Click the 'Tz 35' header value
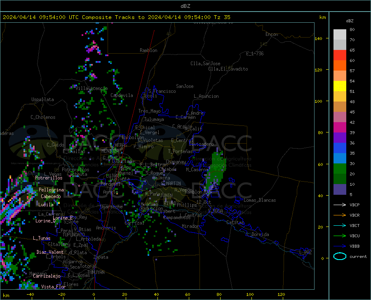The height and width of the screenshot is (300, 371). [222, 17]
